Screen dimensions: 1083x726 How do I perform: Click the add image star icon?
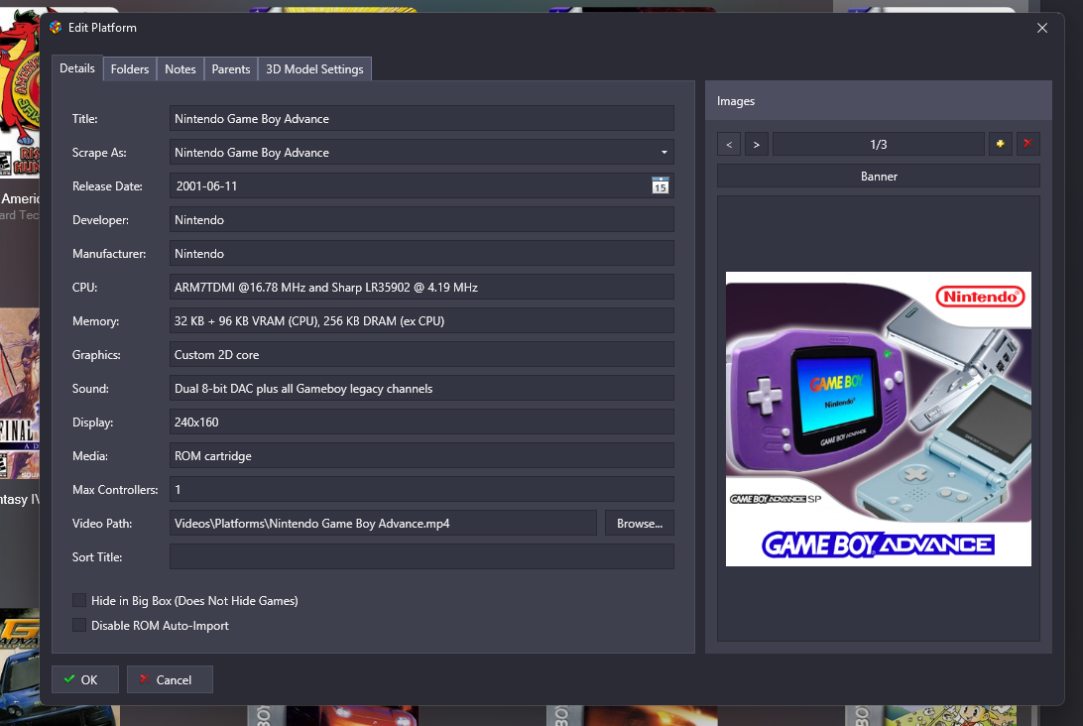pos(1001,145)
